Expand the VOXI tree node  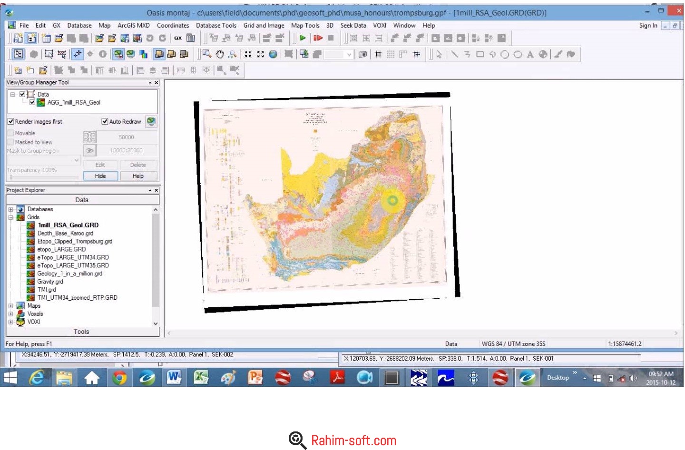point(10,322)
